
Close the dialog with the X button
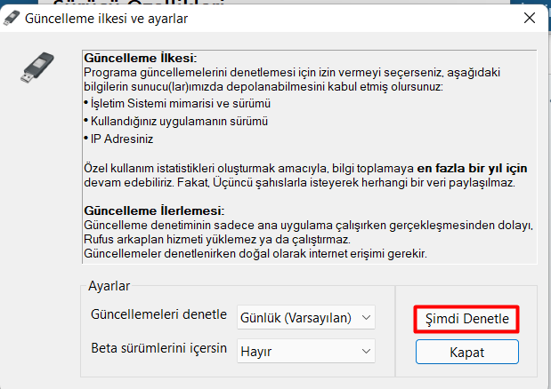click(x=529, y=18)
